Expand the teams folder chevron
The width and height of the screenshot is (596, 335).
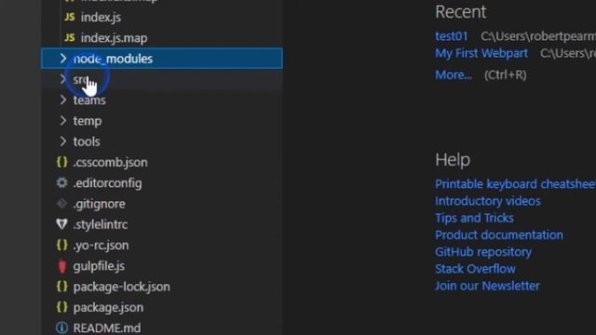(x=63, y=100)
